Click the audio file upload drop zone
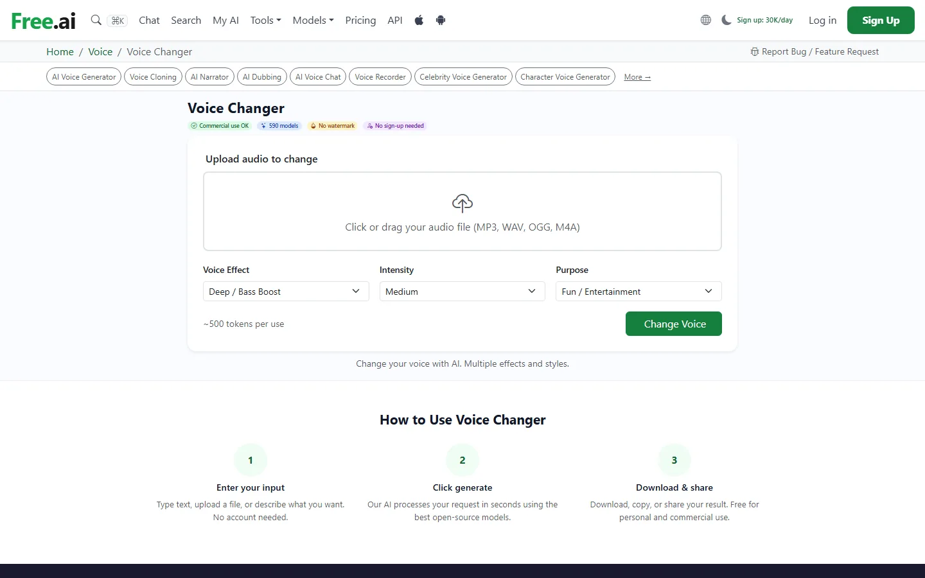 [463, 211]
